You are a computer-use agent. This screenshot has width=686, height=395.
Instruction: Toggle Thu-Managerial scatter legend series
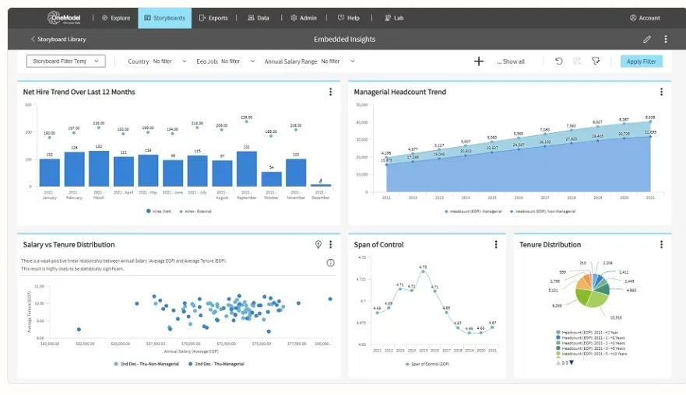click(x=216, y=364)
